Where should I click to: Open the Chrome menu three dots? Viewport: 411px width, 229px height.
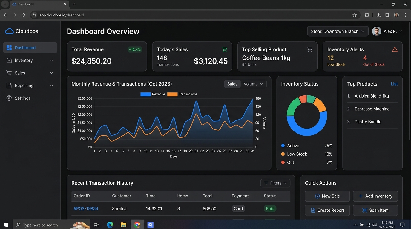click(405, 15)
